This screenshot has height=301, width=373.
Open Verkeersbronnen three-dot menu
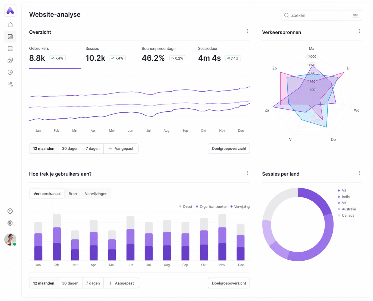click(360, 31)
